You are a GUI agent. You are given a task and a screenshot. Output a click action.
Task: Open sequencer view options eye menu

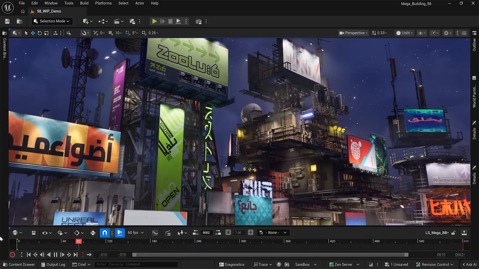coord(47,233)
